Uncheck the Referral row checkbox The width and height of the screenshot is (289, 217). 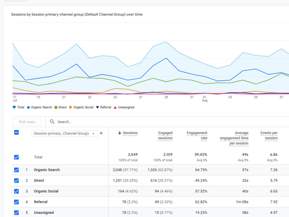[x=16, y=202]
